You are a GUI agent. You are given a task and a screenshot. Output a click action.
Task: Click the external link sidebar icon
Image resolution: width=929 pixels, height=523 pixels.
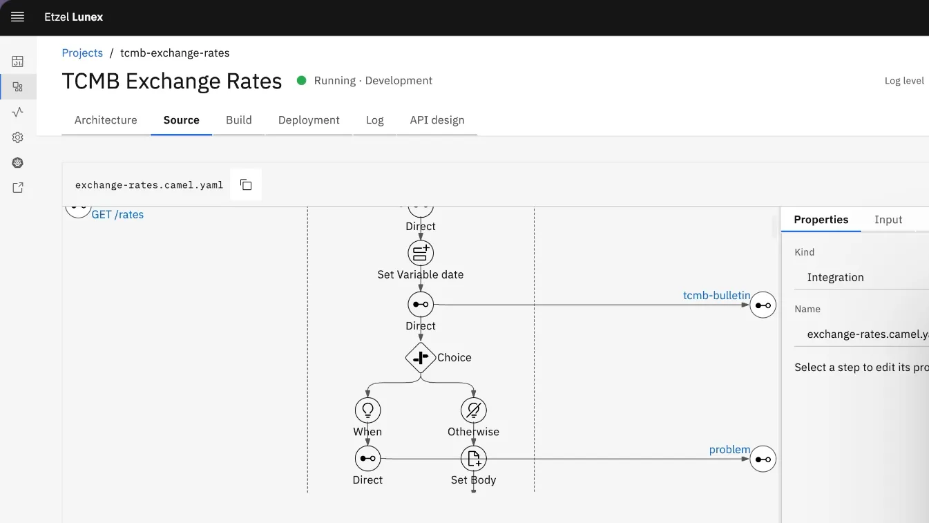18,188
